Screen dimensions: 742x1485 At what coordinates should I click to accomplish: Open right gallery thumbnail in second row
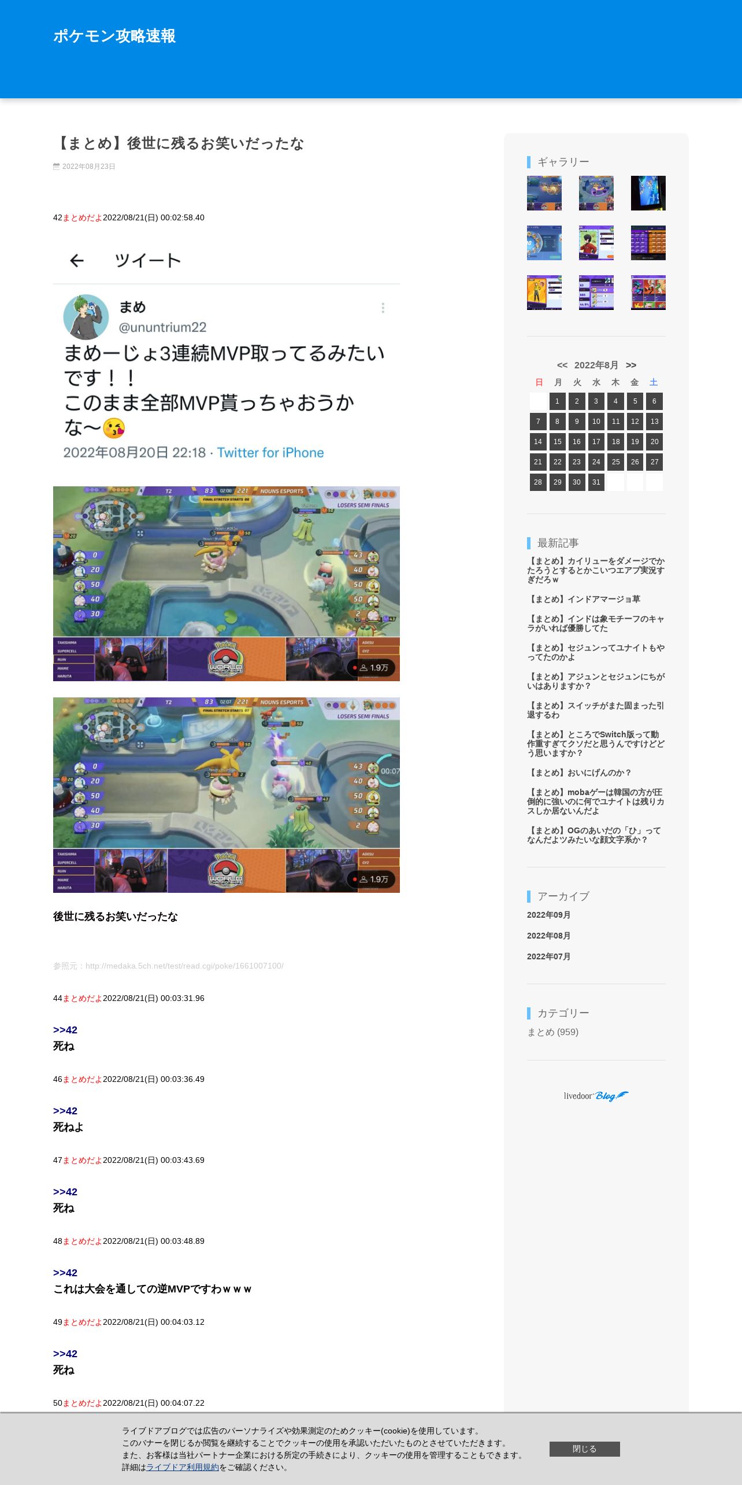click(x=648, y=243)
